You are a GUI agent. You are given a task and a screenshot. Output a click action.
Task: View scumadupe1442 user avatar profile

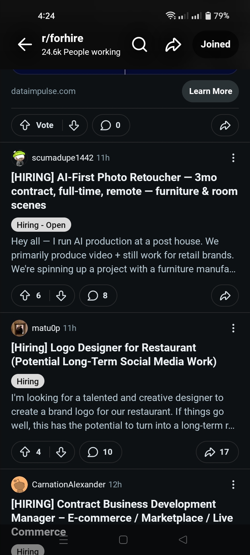click(x=19, y=158)
